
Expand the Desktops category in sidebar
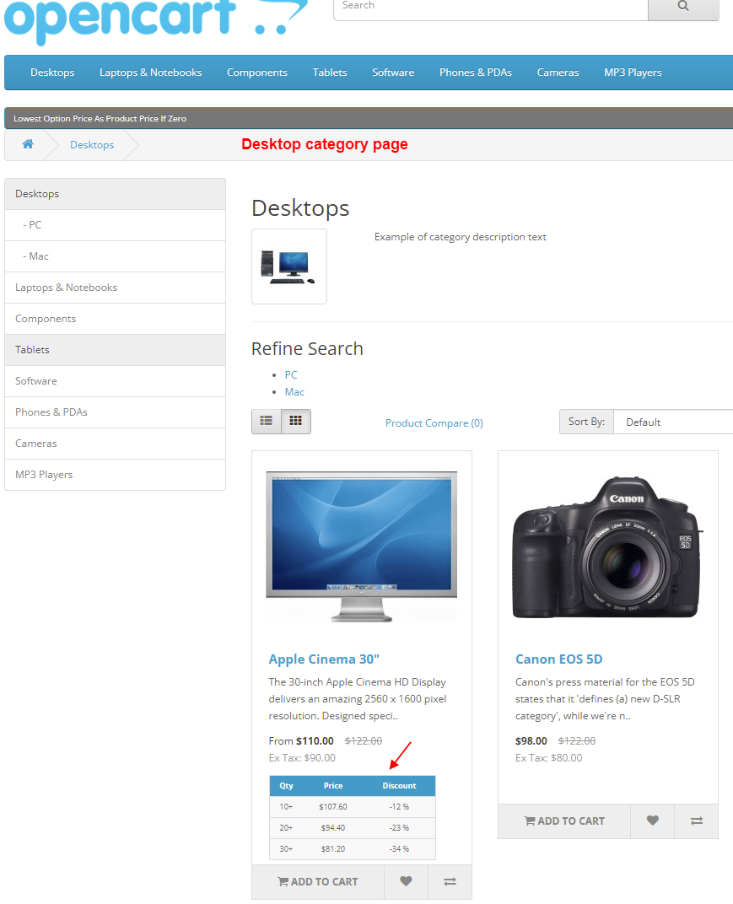[x=36, y=193]
